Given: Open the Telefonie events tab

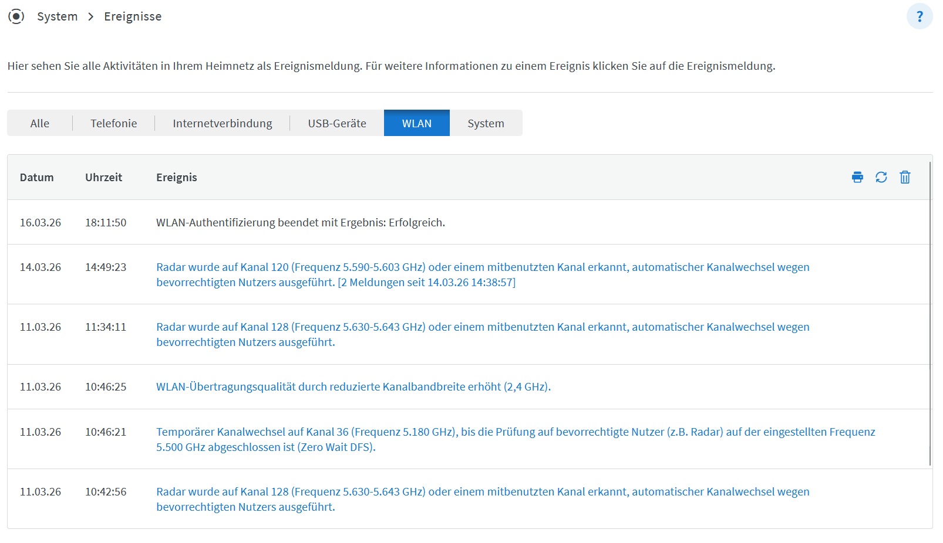Looking at the screenshot, I should pyautogui.click(x=113, y=123).
